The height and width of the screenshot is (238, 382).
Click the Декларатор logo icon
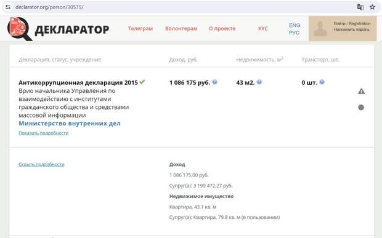point(20,28)
